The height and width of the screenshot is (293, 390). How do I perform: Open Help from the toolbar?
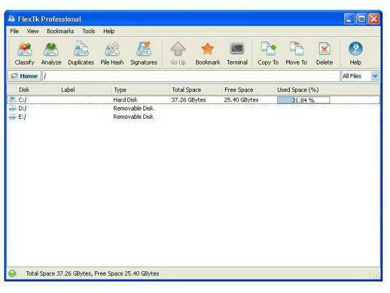(356, 54)
